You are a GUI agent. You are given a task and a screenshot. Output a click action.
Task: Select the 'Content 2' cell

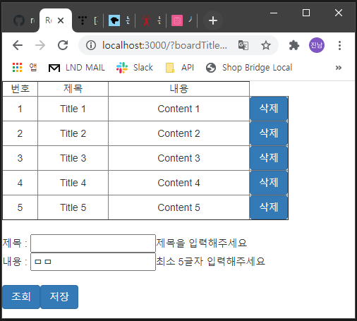tap(178, 133)
